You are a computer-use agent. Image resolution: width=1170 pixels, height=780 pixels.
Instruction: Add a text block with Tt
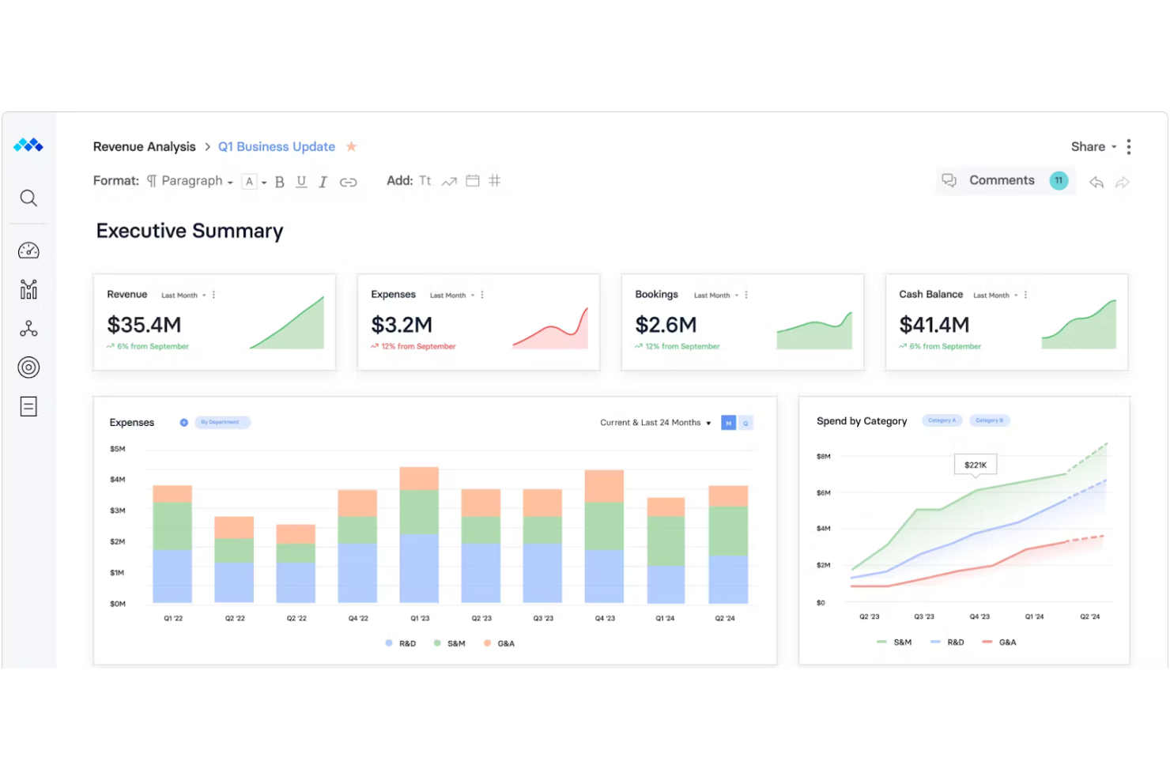425,181
